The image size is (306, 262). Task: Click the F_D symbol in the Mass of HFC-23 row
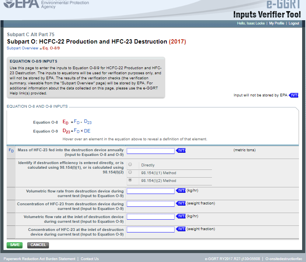tap(11, 150)
